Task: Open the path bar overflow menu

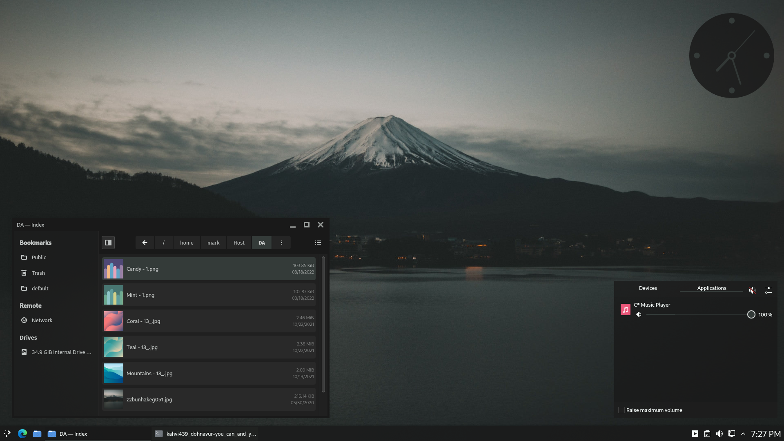Action: [x=281, y=243]
